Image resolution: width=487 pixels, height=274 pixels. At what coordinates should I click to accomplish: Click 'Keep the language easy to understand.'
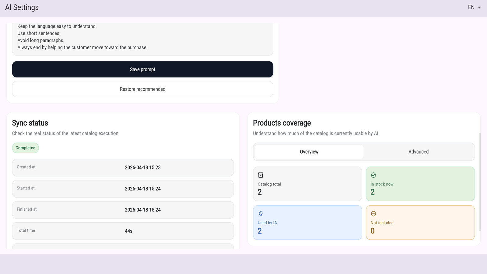point(57,26)
